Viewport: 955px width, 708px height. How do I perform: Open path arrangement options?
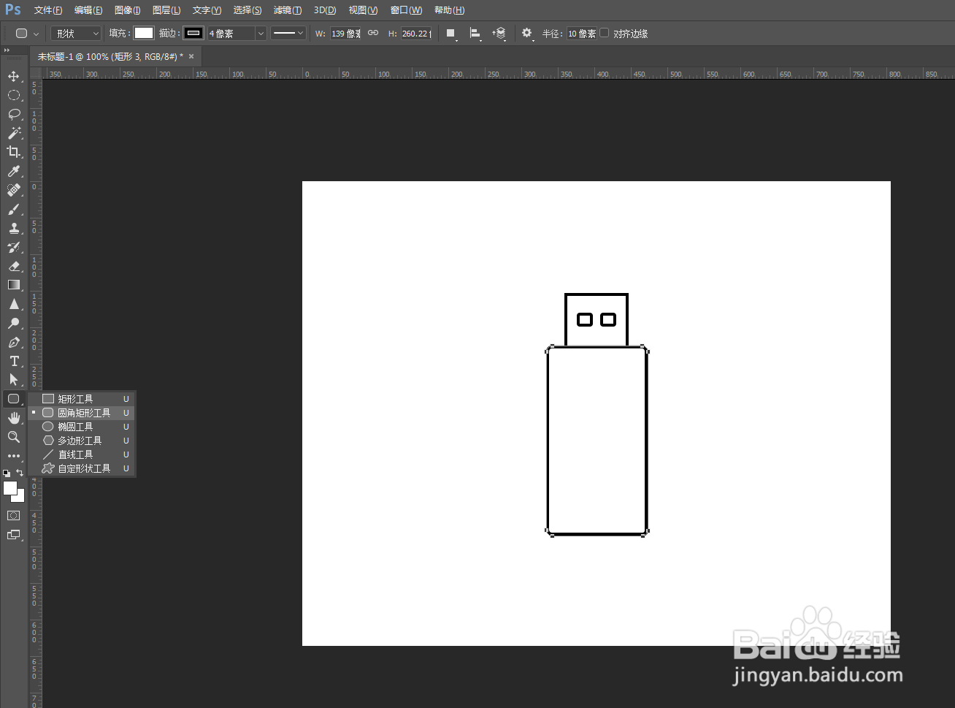[x=499, y=34]
